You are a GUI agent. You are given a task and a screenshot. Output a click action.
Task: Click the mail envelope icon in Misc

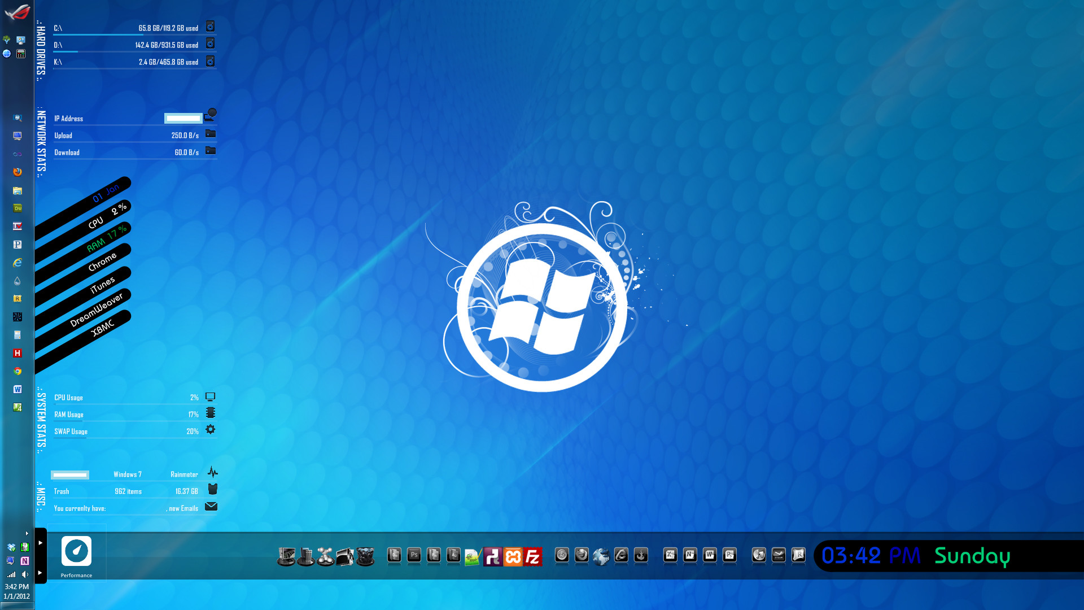click(211, 507)
